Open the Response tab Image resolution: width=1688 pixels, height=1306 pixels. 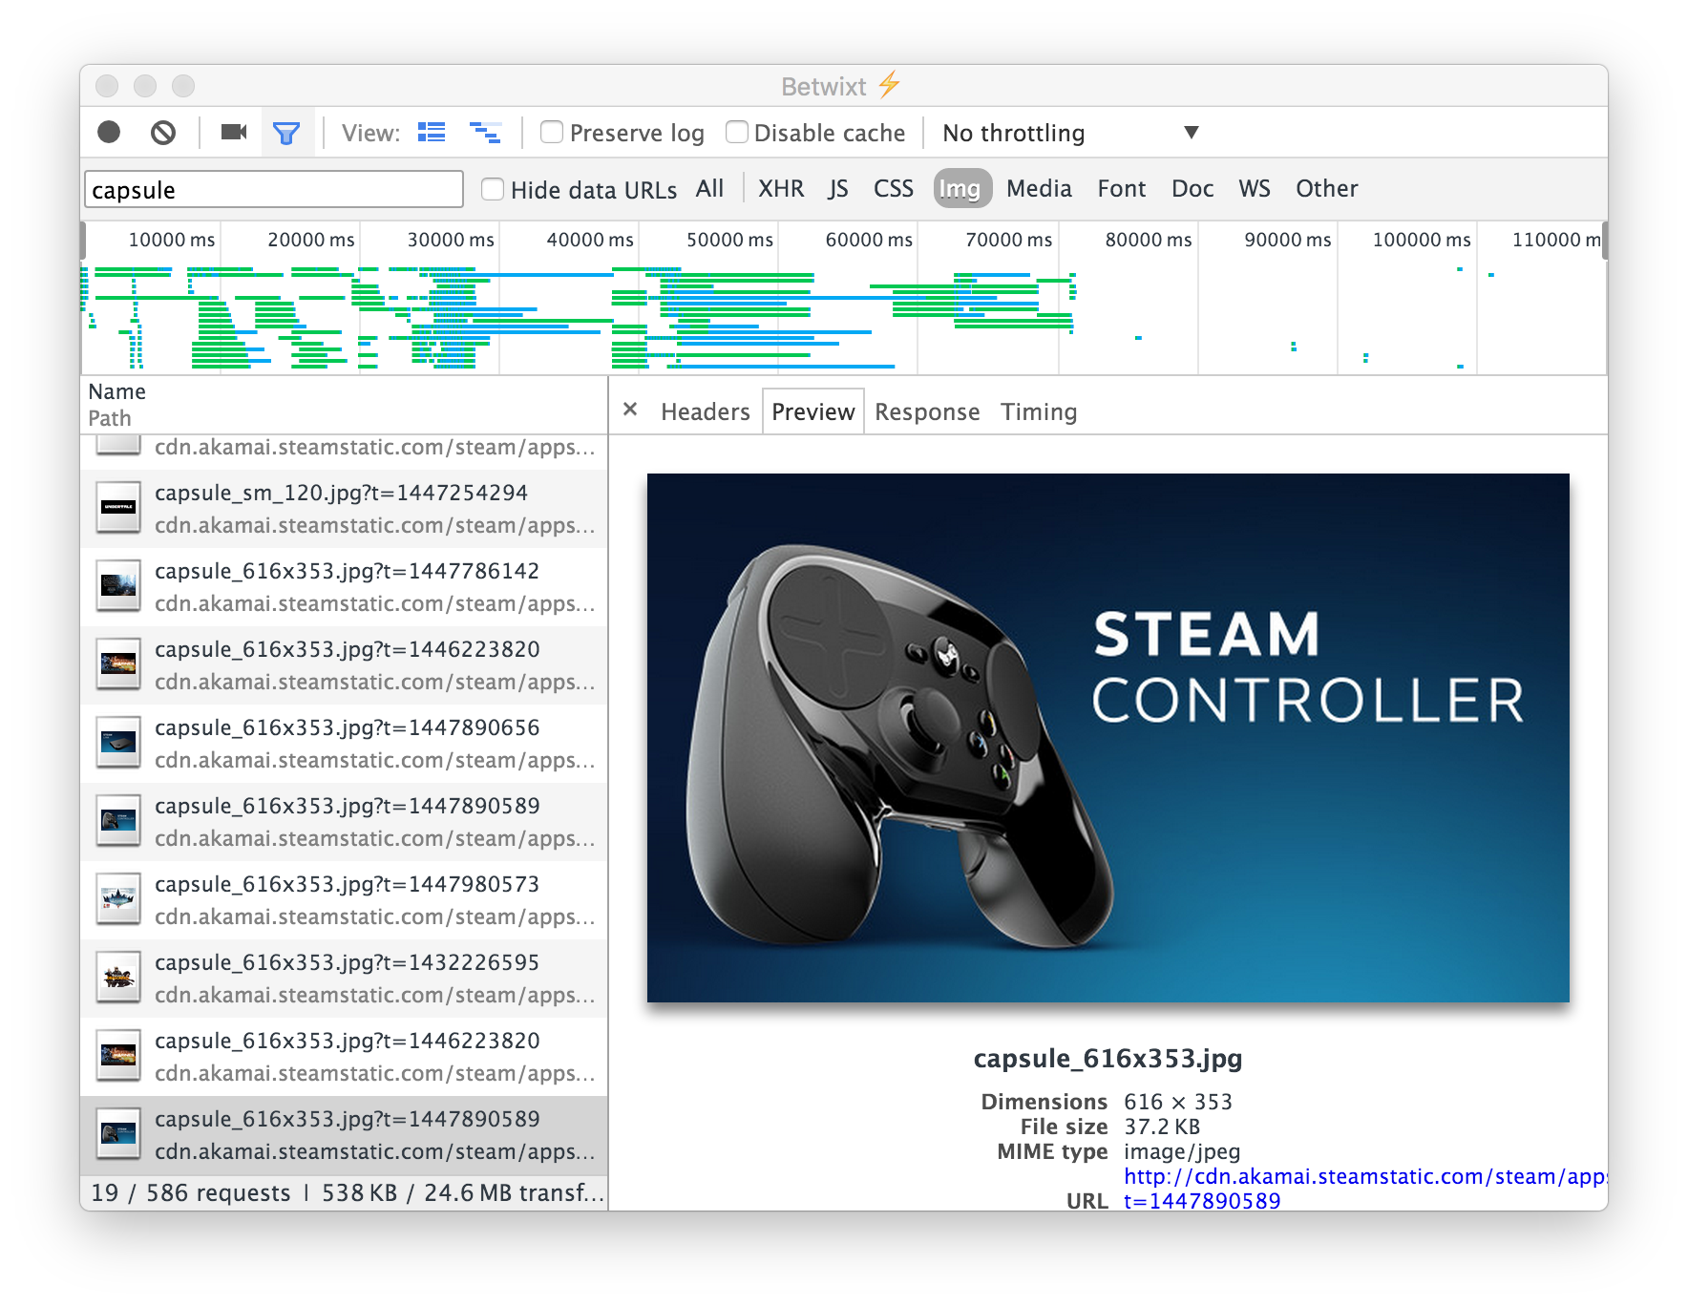pyautogui.click(x=926, y=411)
